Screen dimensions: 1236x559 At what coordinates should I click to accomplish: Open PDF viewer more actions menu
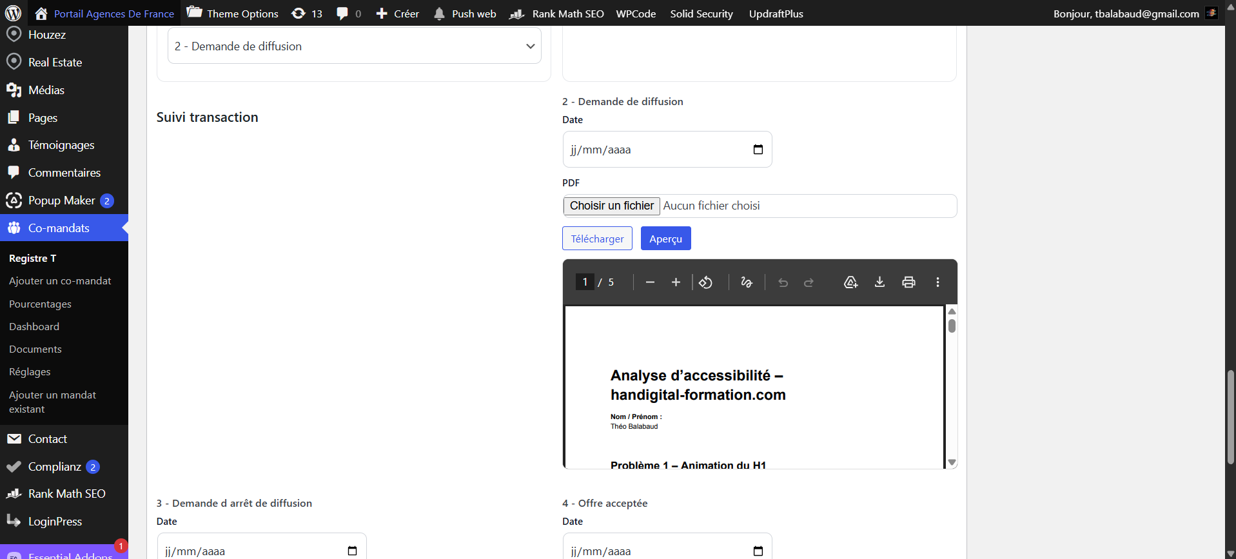[937, 282]
